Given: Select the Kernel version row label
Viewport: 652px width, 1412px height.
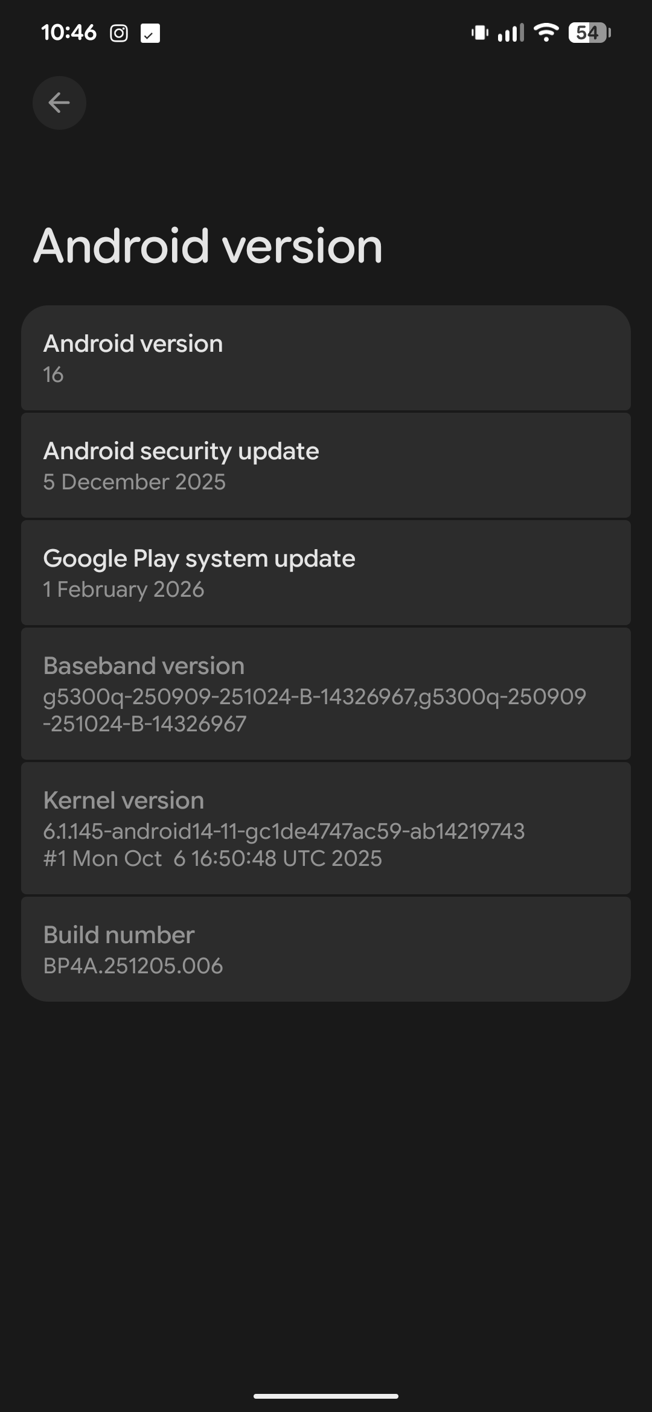Looking at the screenshot, I should pos(124,801).
